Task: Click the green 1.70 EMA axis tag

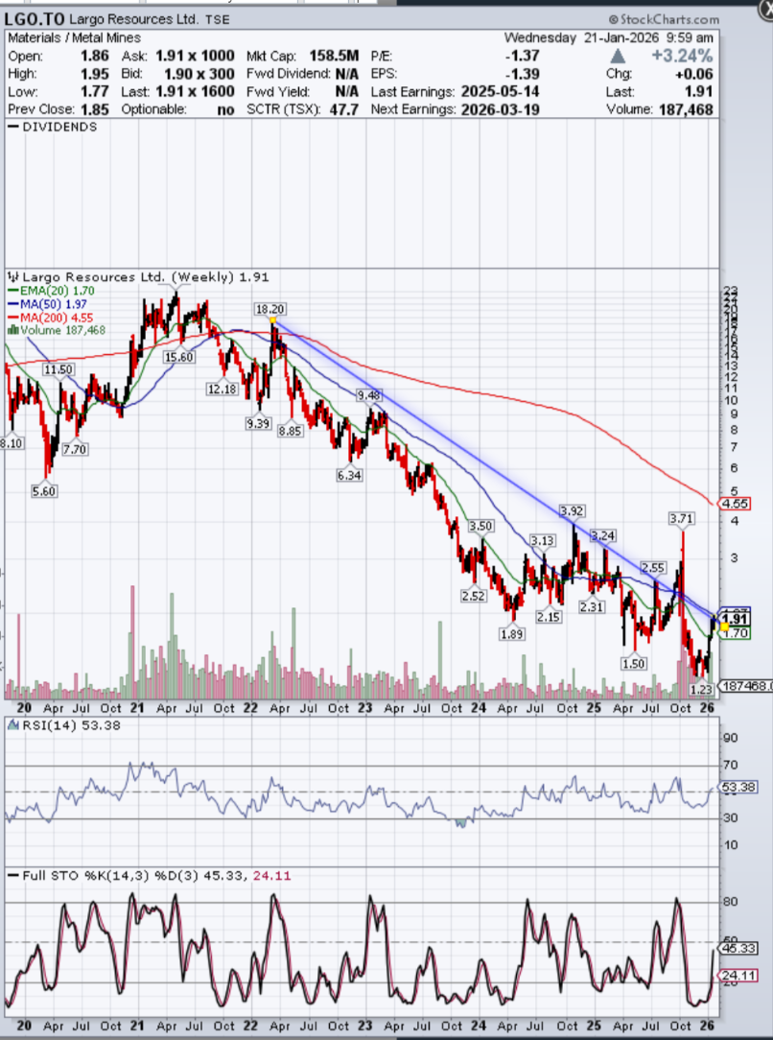Action: tap(735, 633)
